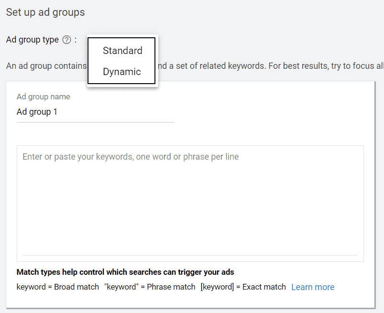384x313 pixels.
Task: Click into the keywords text area
Action: click(x=190, y=205)
